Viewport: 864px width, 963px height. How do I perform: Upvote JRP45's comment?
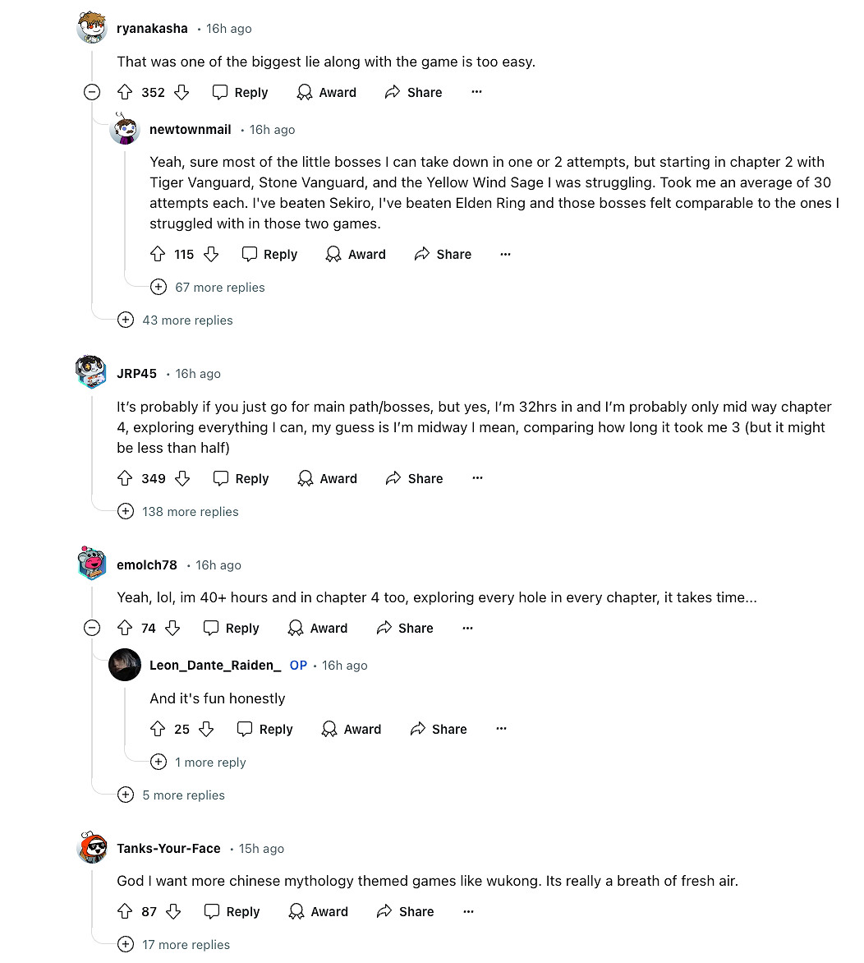tap(125, 479)
